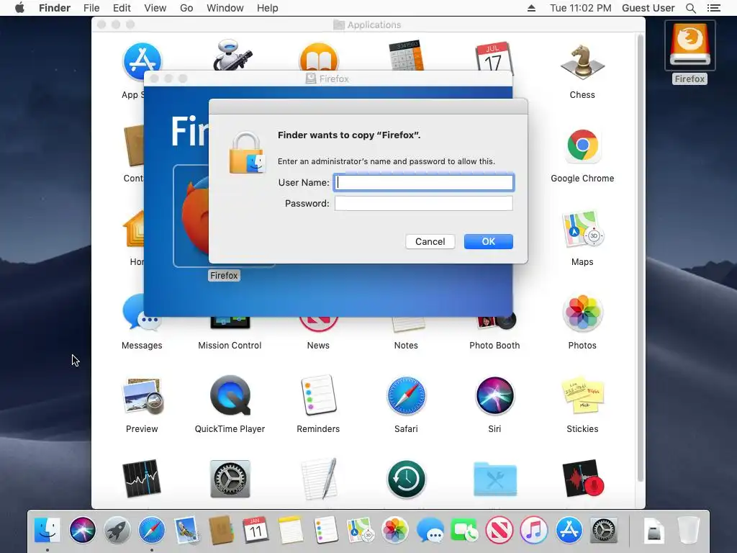Image resolution: width=737 pixels, height=553 pixels.
Task: Open Messages bubble in the Dock
Action: (x=430, y=531)
